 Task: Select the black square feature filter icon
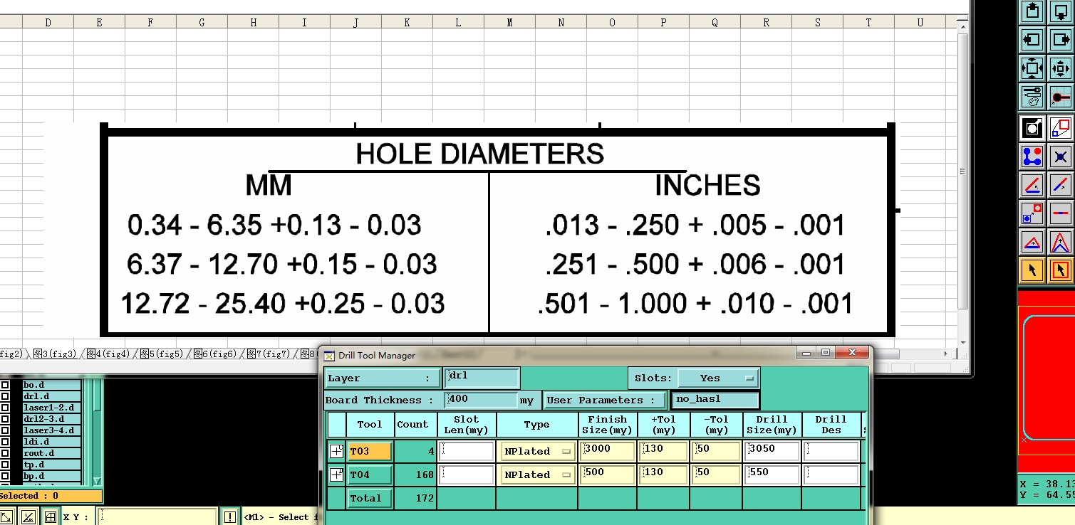click(x=1032, y=128)
